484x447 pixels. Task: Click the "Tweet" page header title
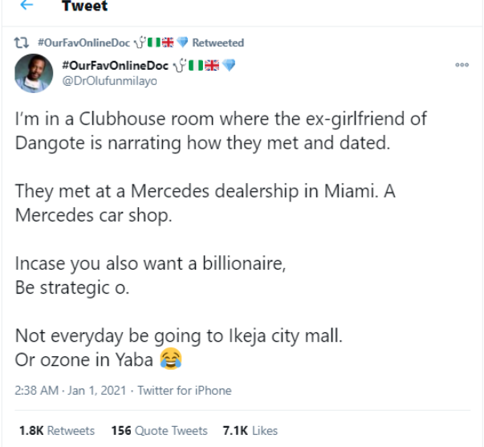[x=84, y=7]
